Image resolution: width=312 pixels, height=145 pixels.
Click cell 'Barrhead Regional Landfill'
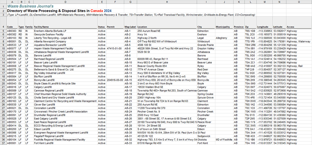[x=66, y=59]
